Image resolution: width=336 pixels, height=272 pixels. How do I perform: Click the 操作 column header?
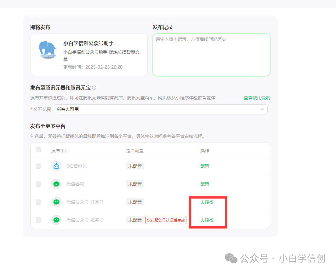tap(205, 151)
